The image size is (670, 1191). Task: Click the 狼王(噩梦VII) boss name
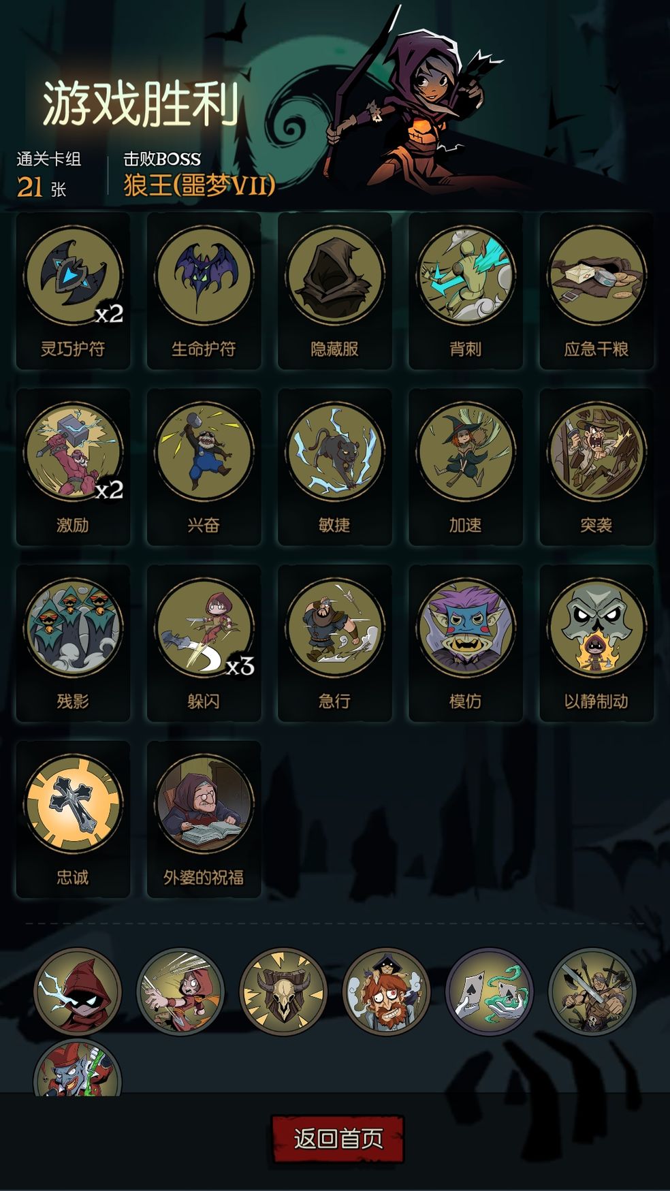coord(199,185)
